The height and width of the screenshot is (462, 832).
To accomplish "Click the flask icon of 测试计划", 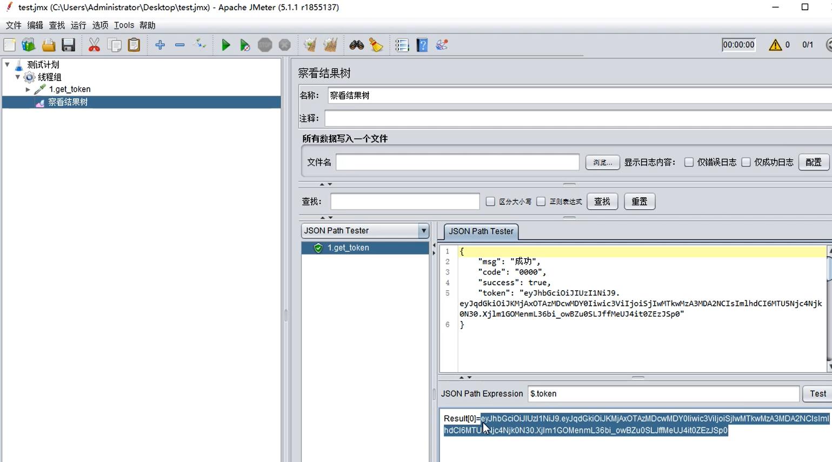I will [x=19, y=65].
